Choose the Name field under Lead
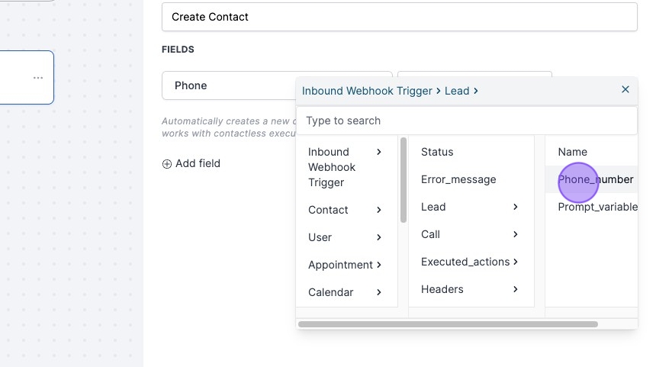Screen dimensions: 656x367 [x=572, y=152]
